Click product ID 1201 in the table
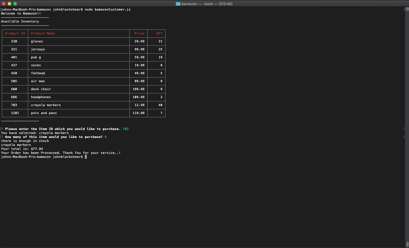 pos(15,113)
